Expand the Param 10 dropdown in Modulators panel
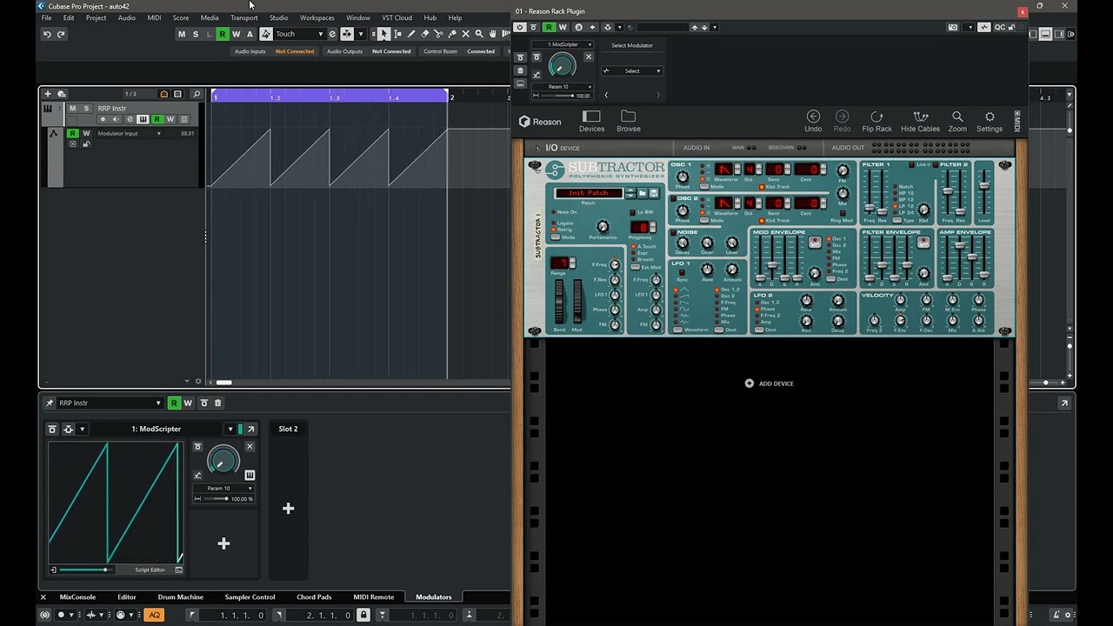 pyautogui.click(x=223, y=488)
